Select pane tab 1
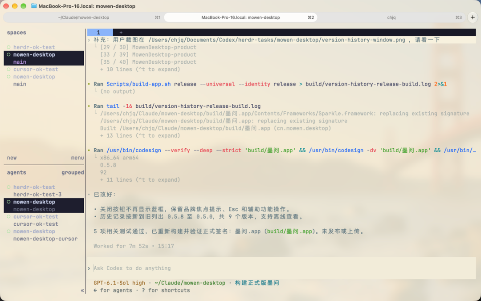 click(100, 33)
